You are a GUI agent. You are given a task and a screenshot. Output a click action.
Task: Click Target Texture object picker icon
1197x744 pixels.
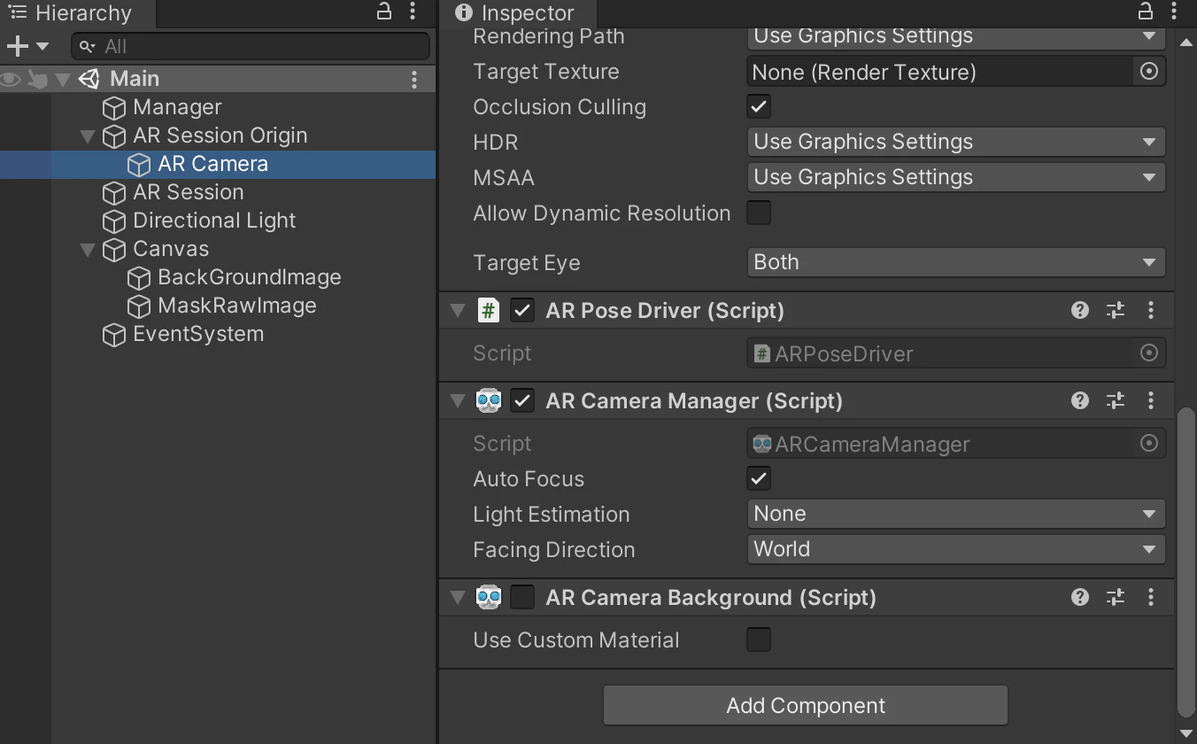(x=1148, y=72)
